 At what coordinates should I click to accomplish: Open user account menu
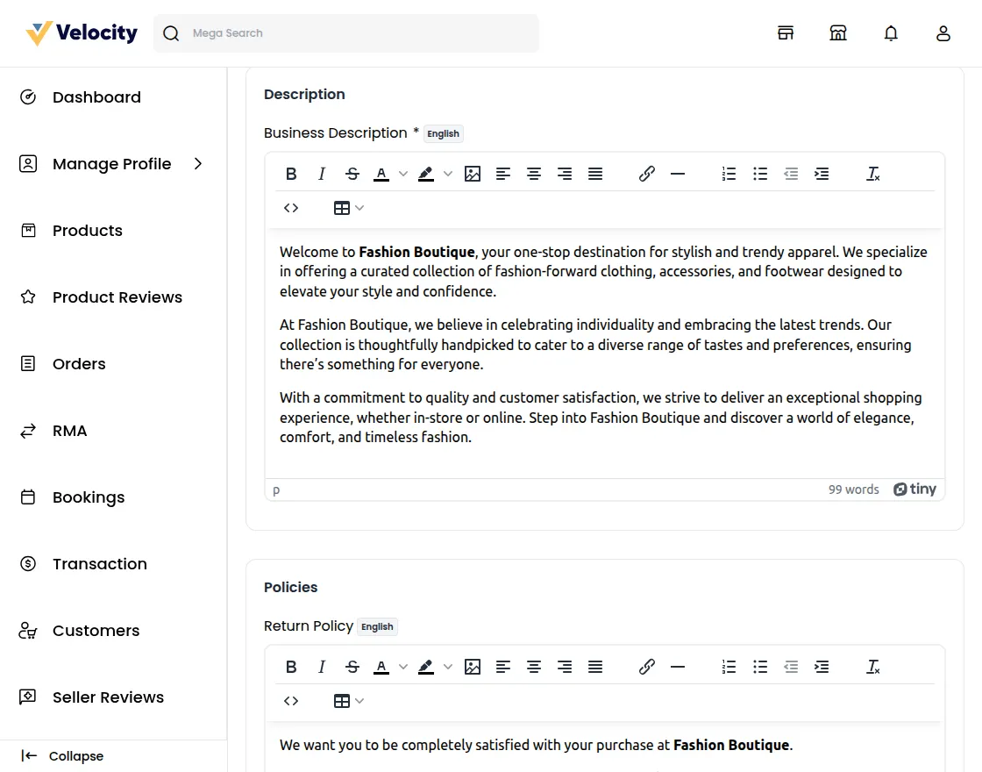pyautogui.click(x=943, y=33)
